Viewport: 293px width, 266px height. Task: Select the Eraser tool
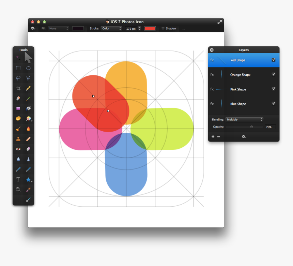pos(18,99)
